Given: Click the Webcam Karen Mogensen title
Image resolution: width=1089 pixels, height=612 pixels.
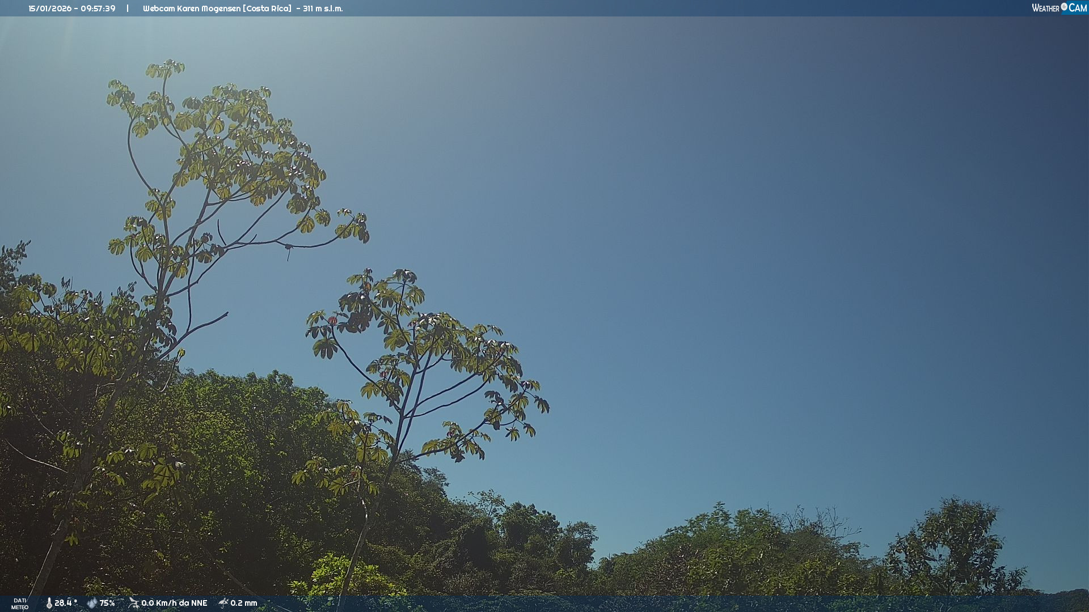Looking at the screenshot, I should [191, 8].
